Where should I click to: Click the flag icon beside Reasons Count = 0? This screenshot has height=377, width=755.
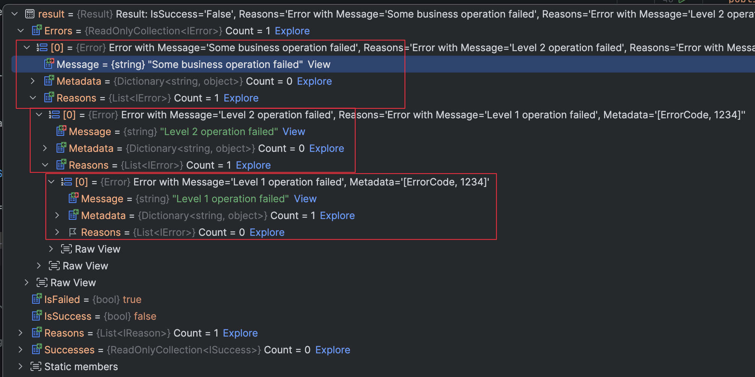[73, 232]
